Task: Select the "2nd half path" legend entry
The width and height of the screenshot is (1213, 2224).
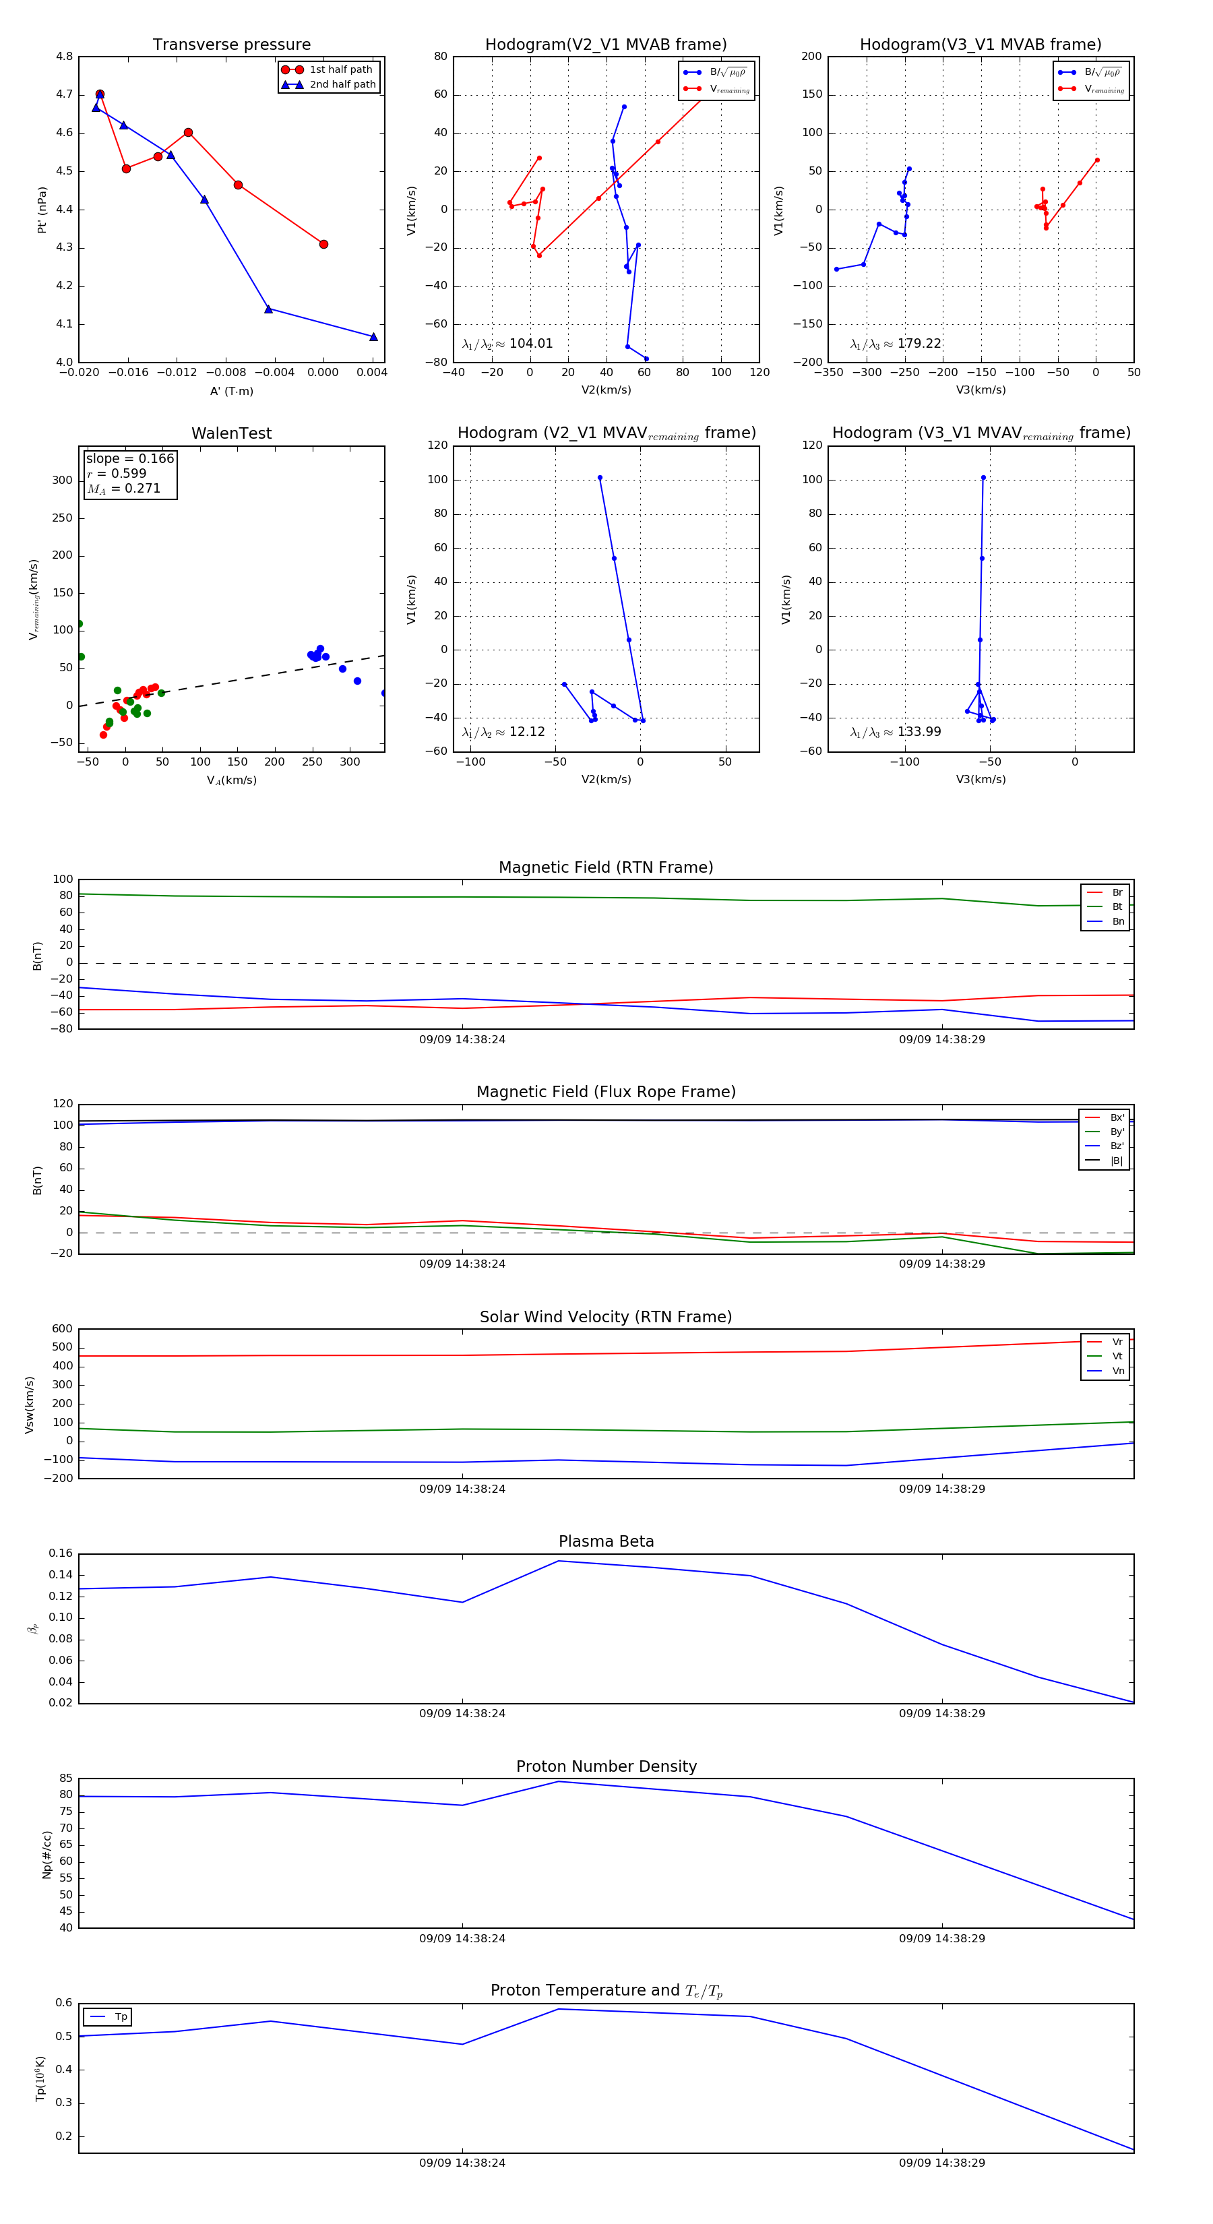Action: [x=329, y=85]
